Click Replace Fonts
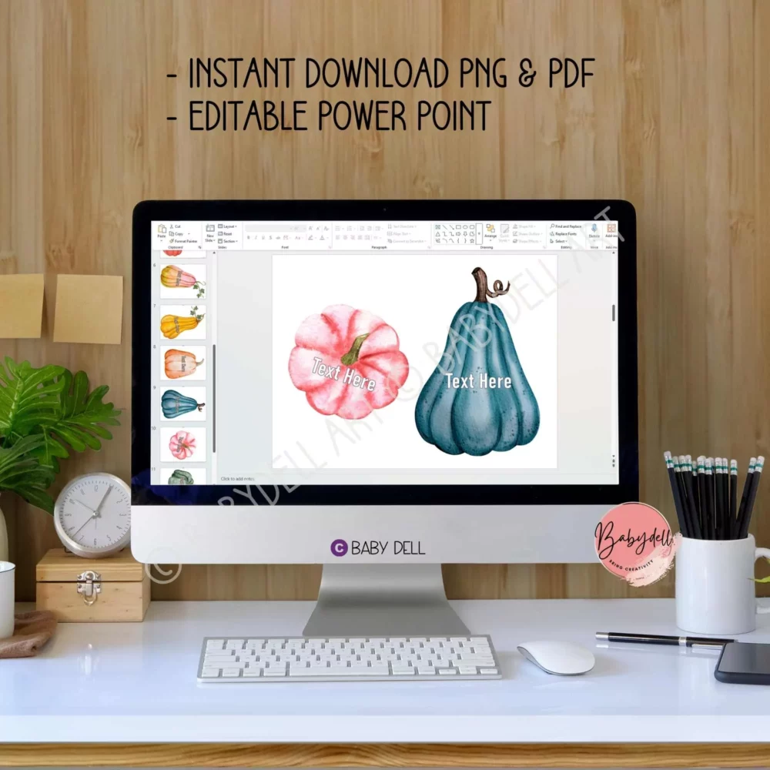Image resolution: width=770 pixels, height=770 pixels. (x=565, y=233)
